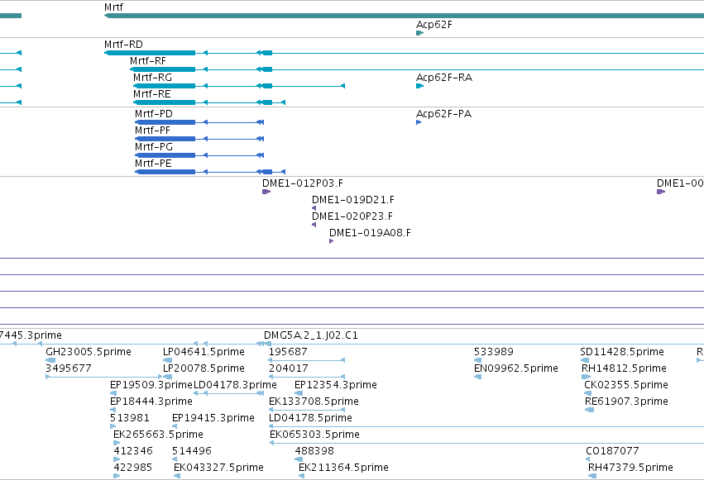Select the Acp62F-PA protein label
This screenshot has height=480, width=704.
point(443,114)
